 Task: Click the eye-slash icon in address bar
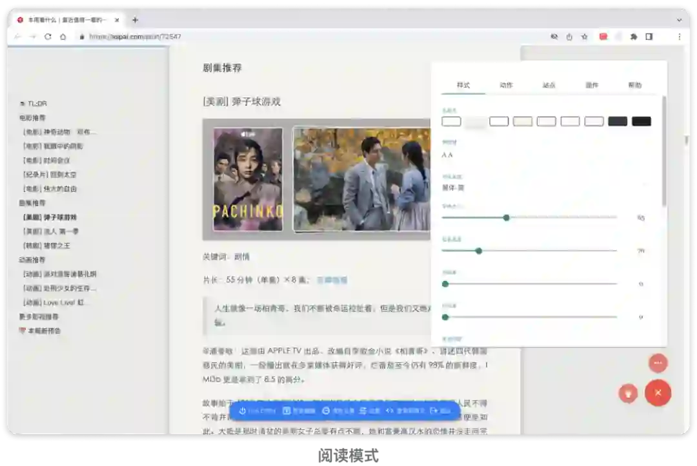[x=554, y=37]
